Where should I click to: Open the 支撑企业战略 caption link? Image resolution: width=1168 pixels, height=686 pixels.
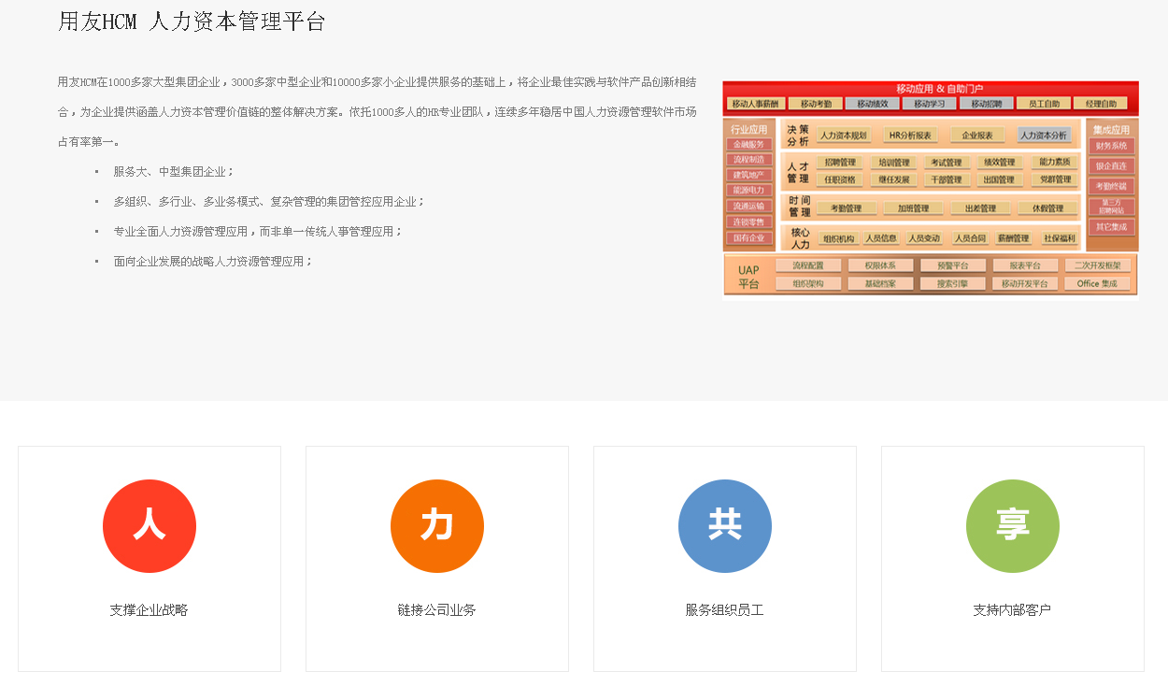(149, 610)
